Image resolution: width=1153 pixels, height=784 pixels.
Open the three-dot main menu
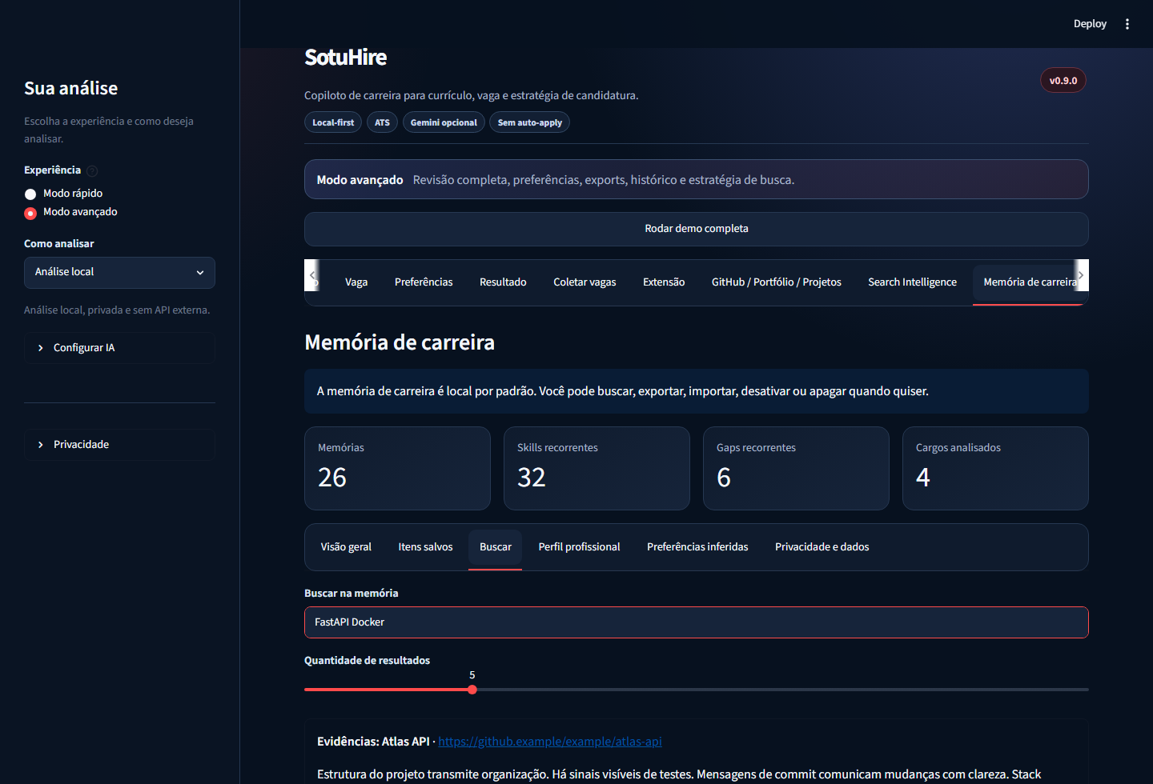1127,24
